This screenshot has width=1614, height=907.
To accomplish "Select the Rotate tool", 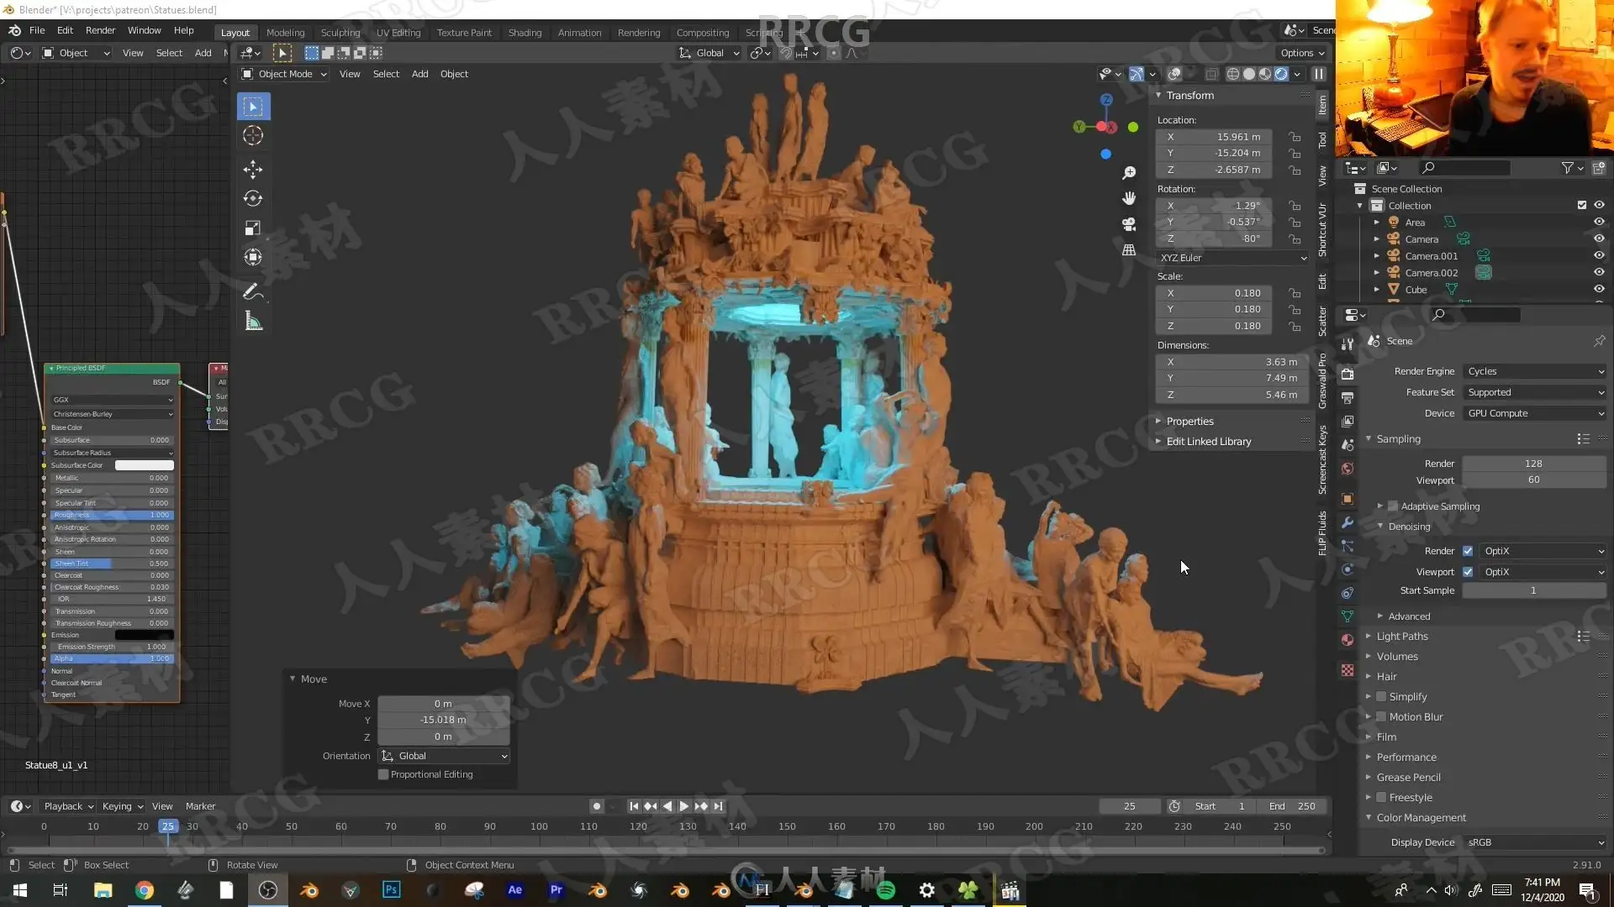I will tap(253, 198).
